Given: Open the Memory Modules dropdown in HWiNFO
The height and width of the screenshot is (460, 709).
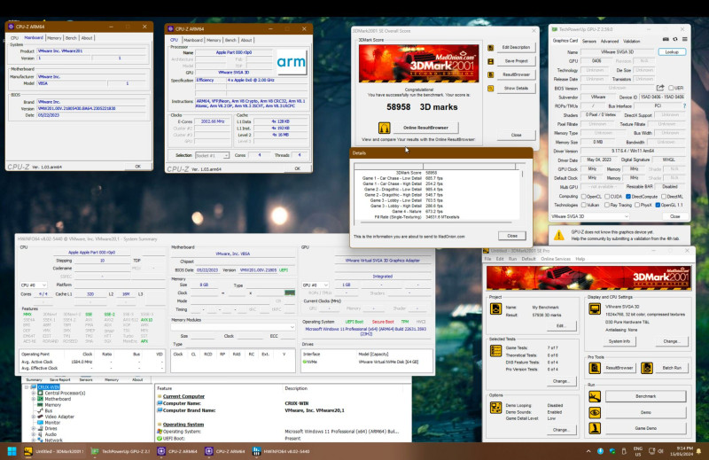Looking at the screenshot, I should (233, 327).
